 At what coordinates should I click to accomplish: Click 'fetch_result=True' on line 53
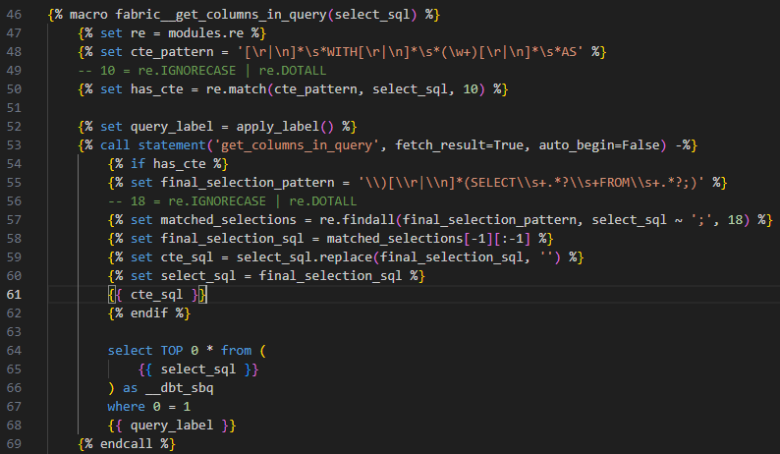[x=460, y=145]
